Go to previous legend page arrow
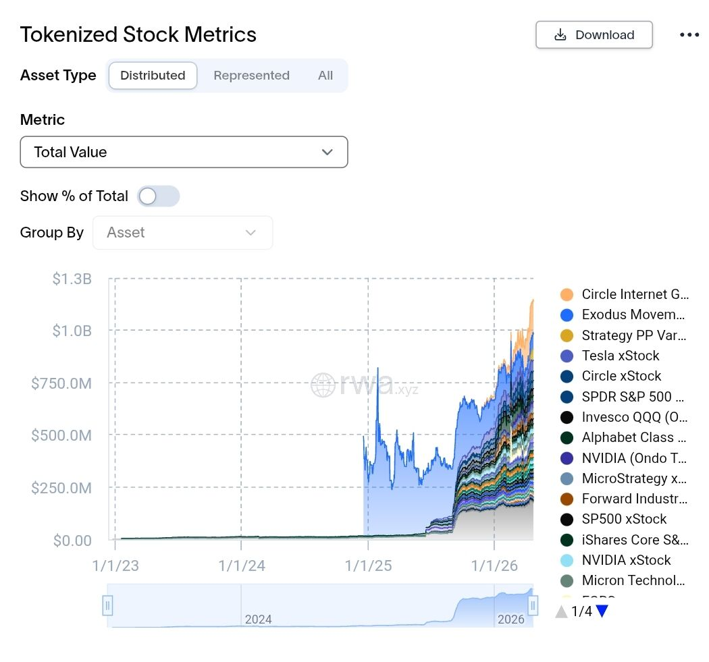The width and height of the screenshot is (709, 662). tap(561, 612)
